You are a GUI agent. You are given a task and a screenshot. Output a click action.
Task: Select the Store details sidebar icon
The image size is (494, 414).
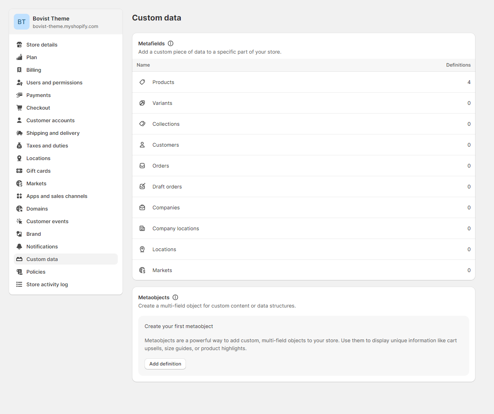(19, 45)
